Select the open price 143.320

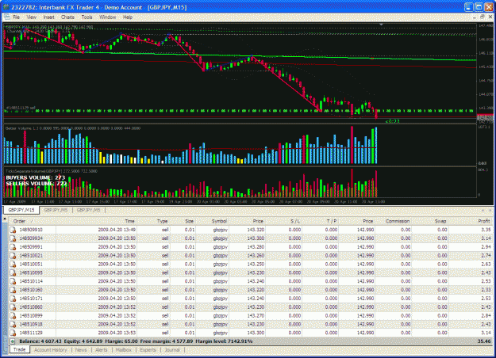click(x=256, y=230)
